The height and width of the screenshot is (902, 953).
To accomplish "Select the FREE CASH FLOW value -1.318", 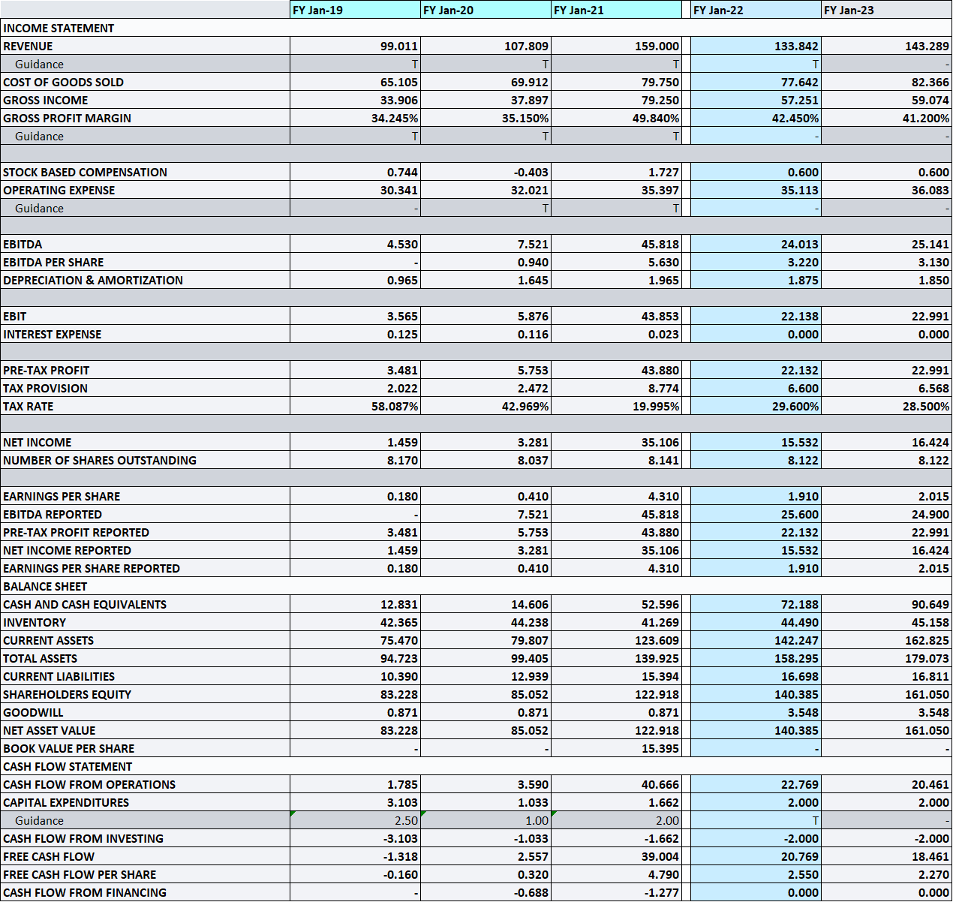I will pos(355,856).
